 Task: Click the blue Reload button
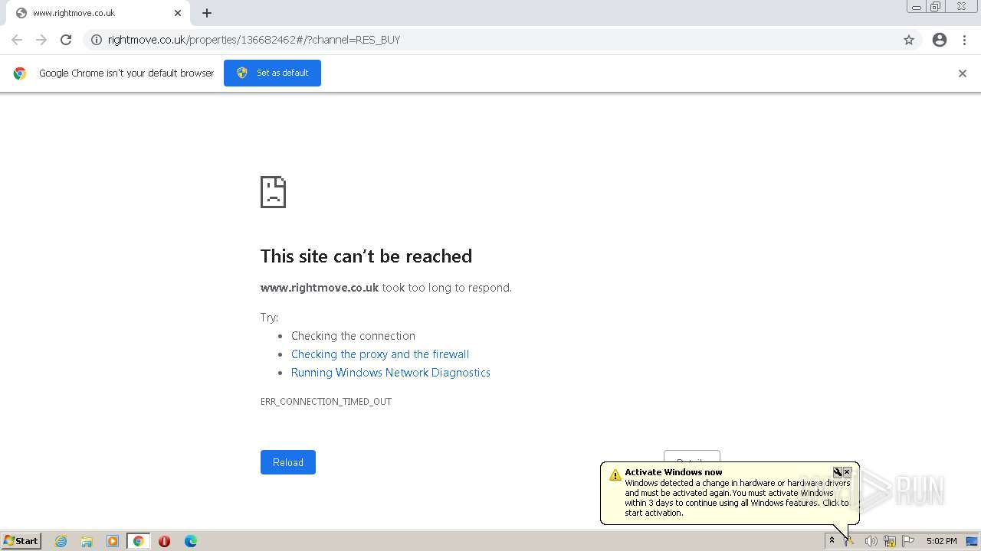tap(288, 462)
